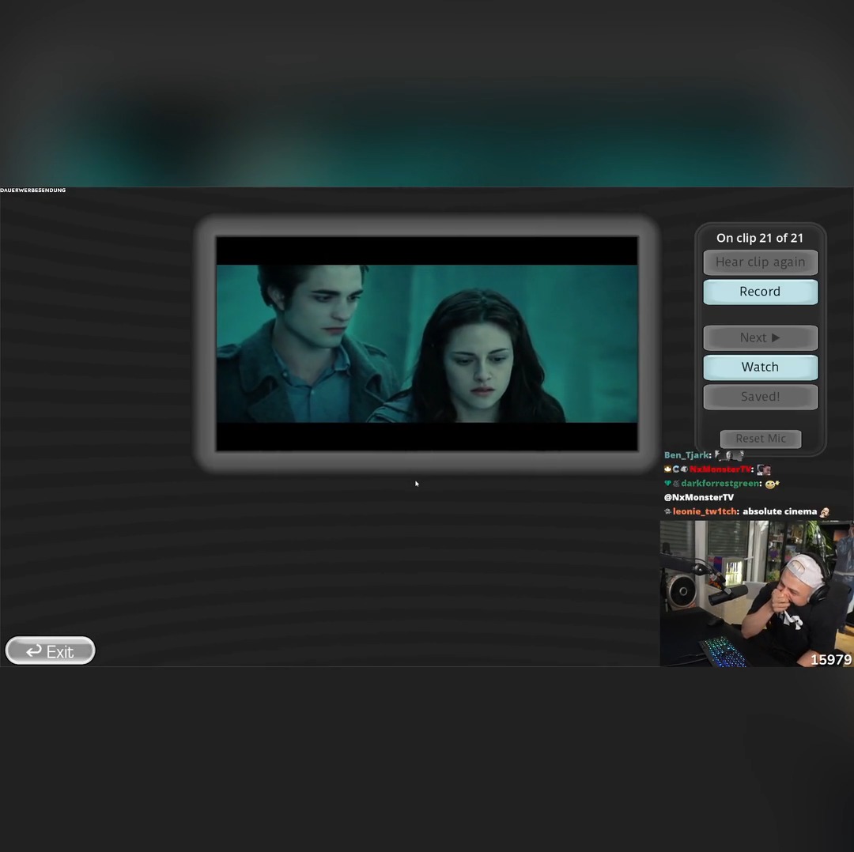Click username leonie_tw1tch in chat
This screenshot has height=852, width=854.
(x=705, y=511)
